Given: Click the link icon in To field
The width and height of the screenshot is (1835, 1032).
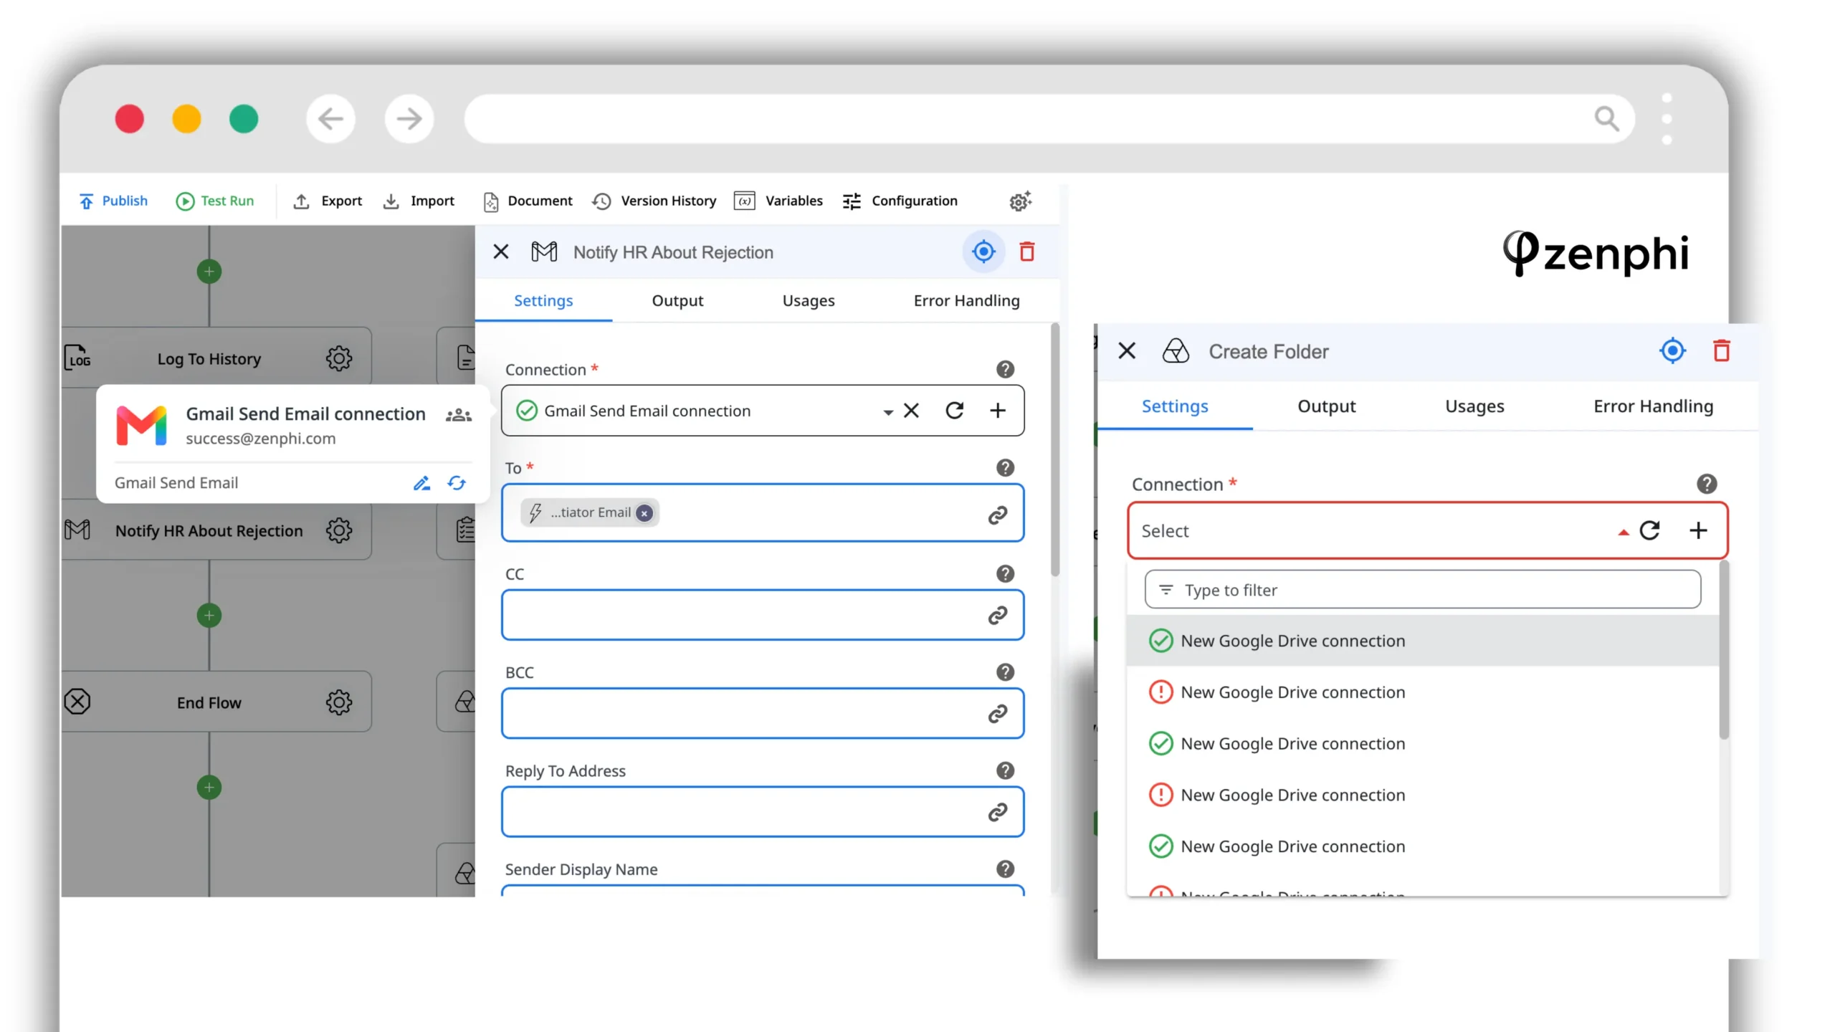Looking at the screenshot, I should pyautogui.click(x=998, y=515).
